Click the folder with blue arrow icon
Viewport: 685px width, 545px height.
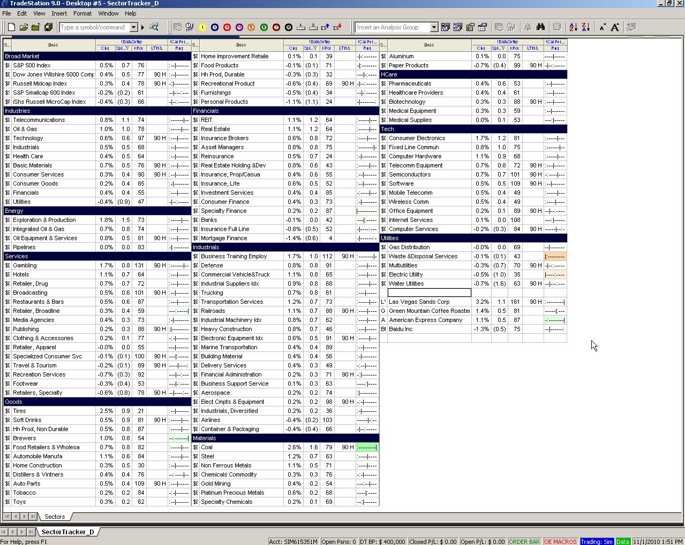coord(36,27)
